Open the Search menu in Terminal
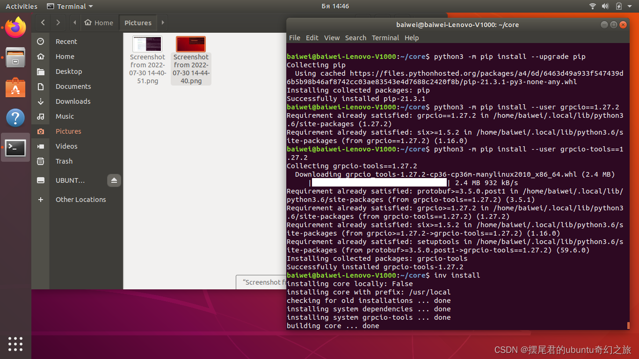 356,38
